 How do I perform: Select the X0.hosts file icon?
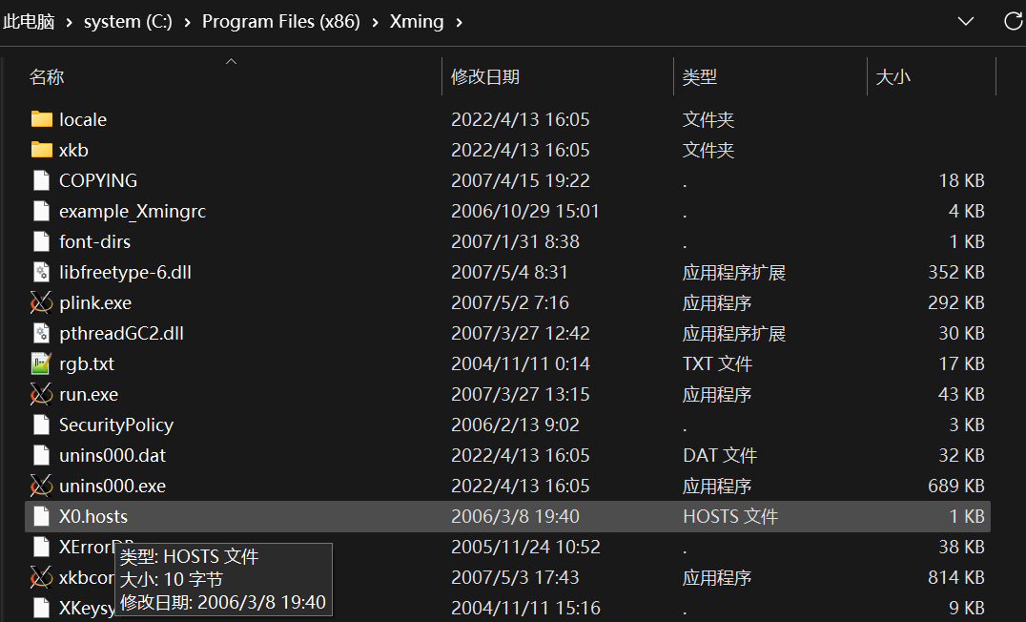click(41, 517)
